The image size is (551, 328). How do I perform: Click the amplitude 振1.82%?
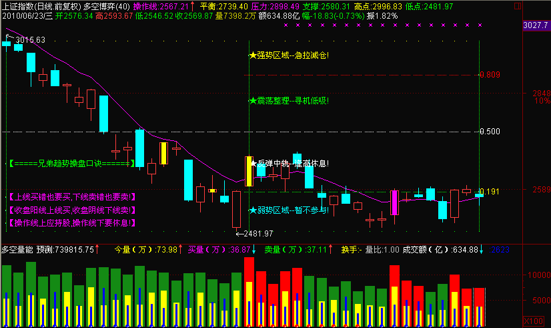(382, 16)
